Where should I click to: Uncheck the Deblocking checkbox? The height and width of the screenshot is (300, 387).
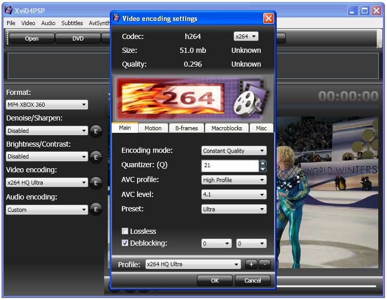(125, 243)
